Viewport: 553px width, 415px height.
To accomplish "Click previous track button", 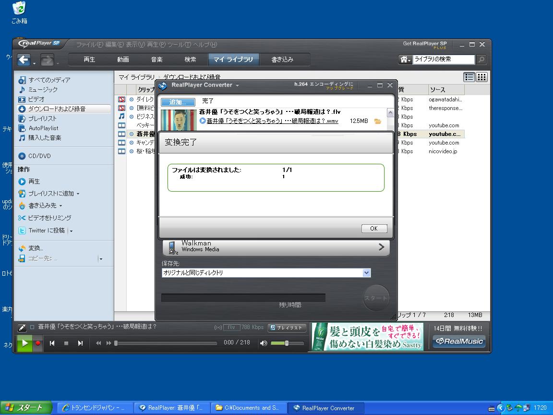I will [x=52, y=343].
